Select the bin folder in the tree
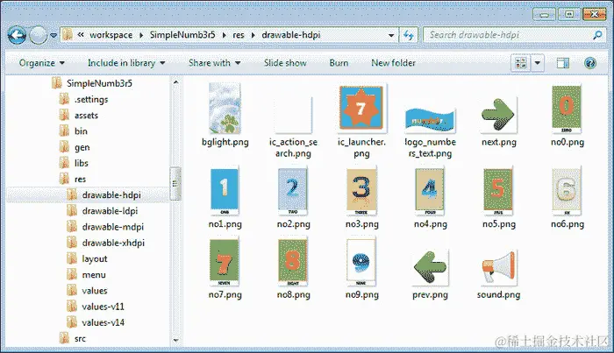614x353 pixels. pos(73,131)
